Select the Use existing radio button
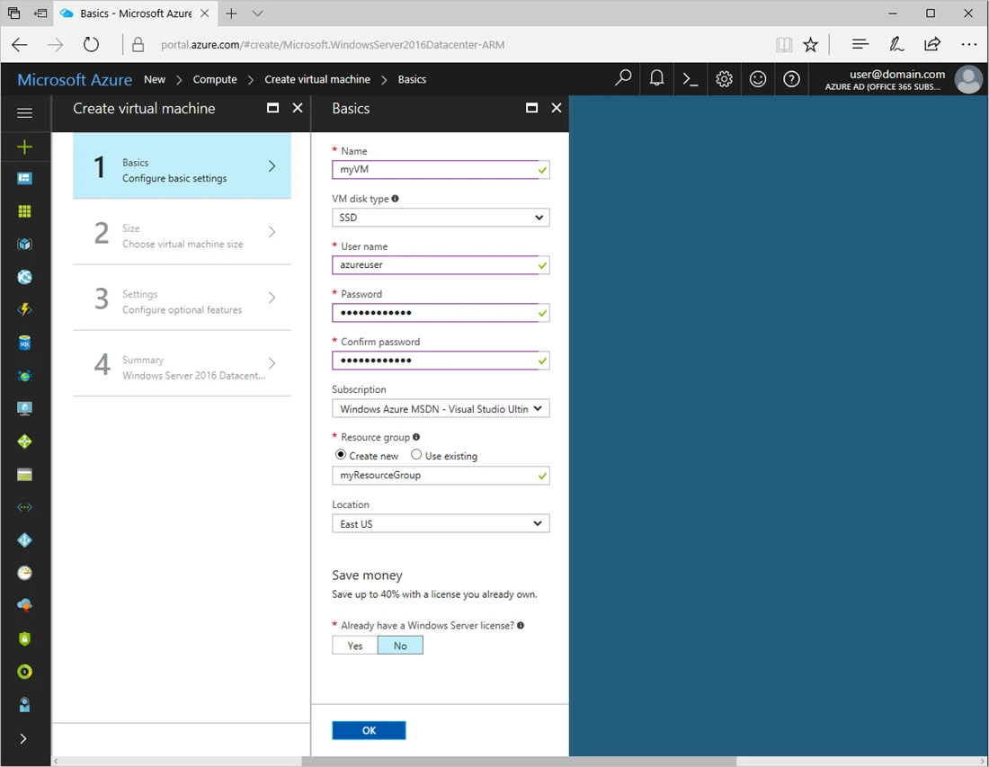989x767 pixels. (416, 455)
